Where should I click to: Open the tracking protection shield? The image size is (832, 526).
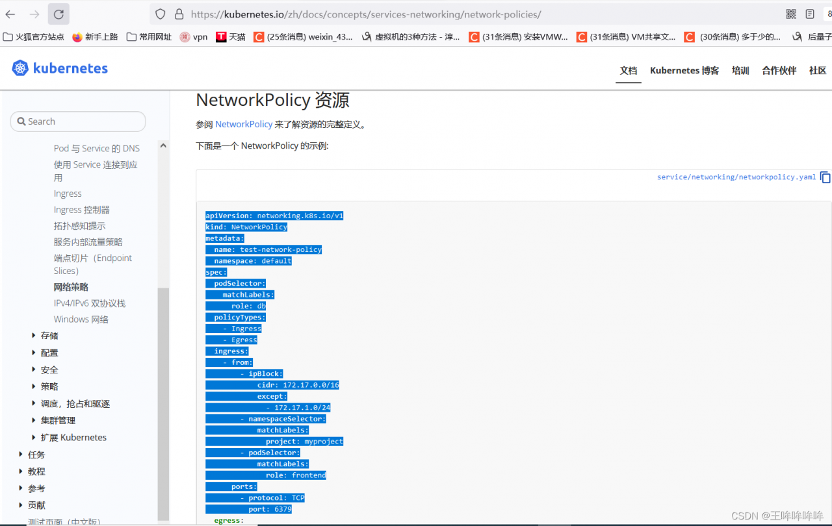click(x=161, y=14)
